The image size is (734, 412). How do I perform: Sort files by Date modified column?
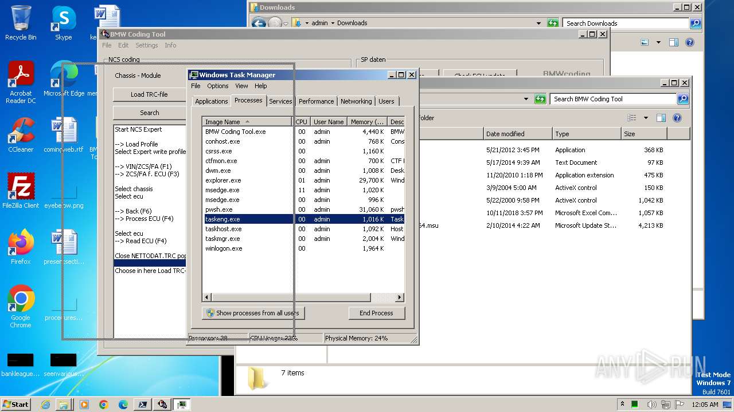click(x=518, y=134)
